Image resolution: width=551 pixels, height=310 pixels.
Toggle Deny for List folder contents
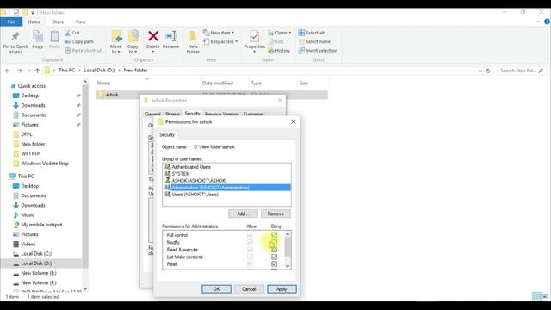[x=274, y=257]
